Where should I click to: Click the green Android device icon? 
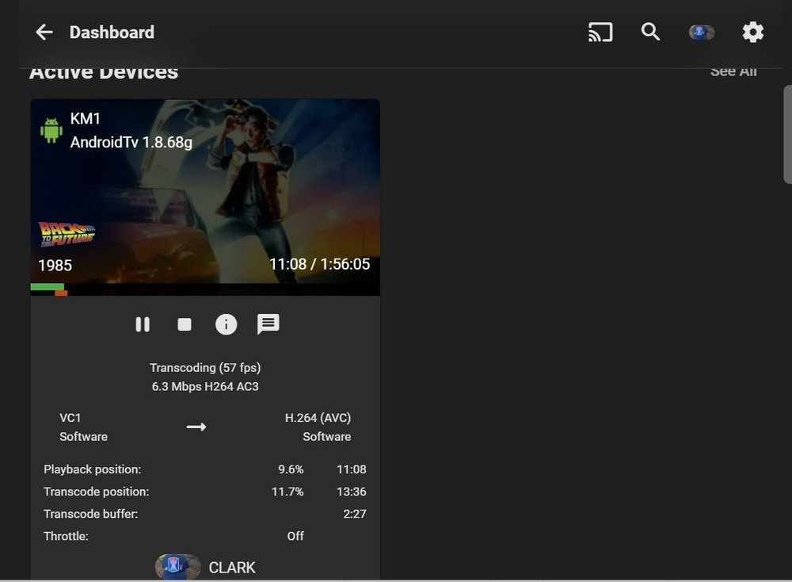(51, 131)
